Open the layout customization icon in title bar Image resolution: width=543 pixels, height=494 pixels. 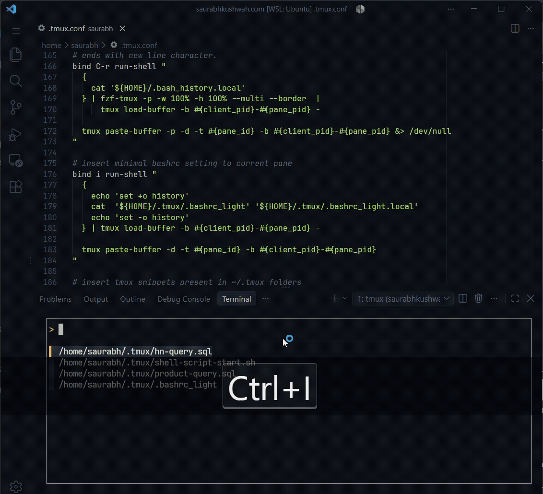tap(360, 9)
